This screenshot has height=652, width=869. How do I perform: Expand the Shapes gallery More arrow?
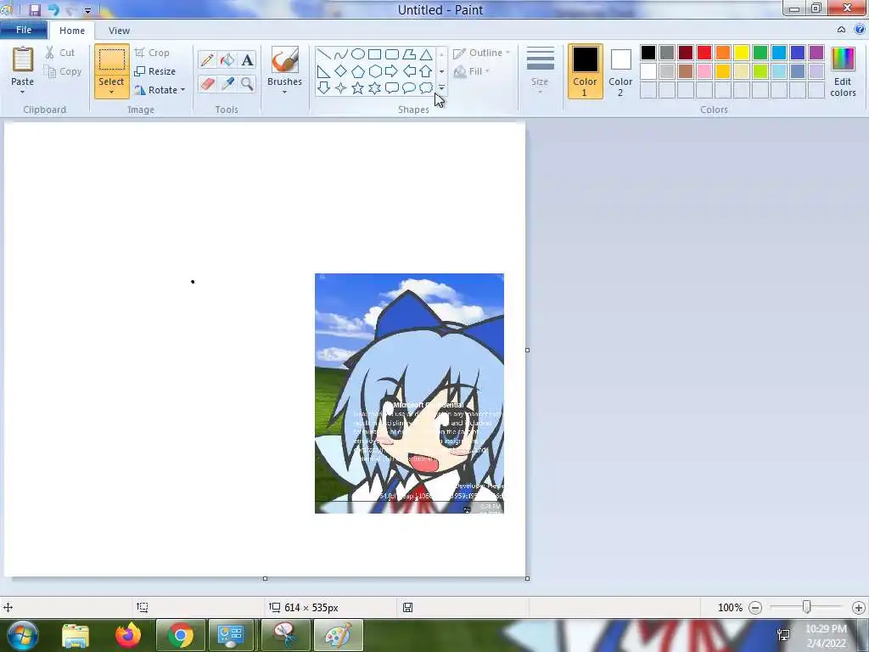click(x=441, y=87)
